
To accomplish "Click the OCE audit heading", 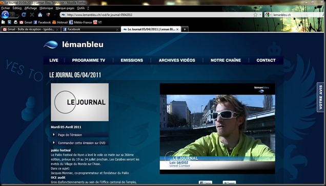I will (x=58, y=178).
